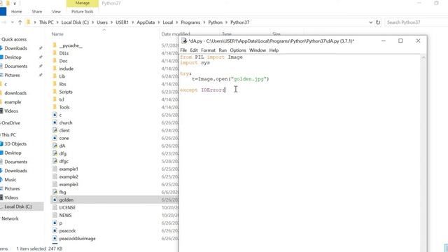Select the church image file icon
Image resolution: width=448 pixels, height=252 pixels.
[55, 122]
